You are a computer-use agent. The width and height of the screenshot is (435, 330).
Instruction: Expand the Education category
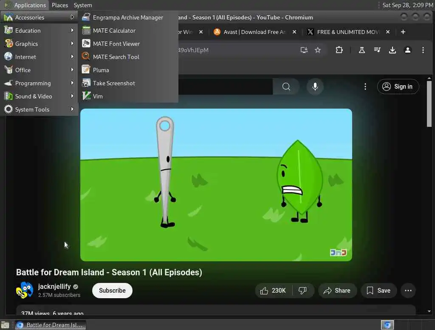[39, 31]
